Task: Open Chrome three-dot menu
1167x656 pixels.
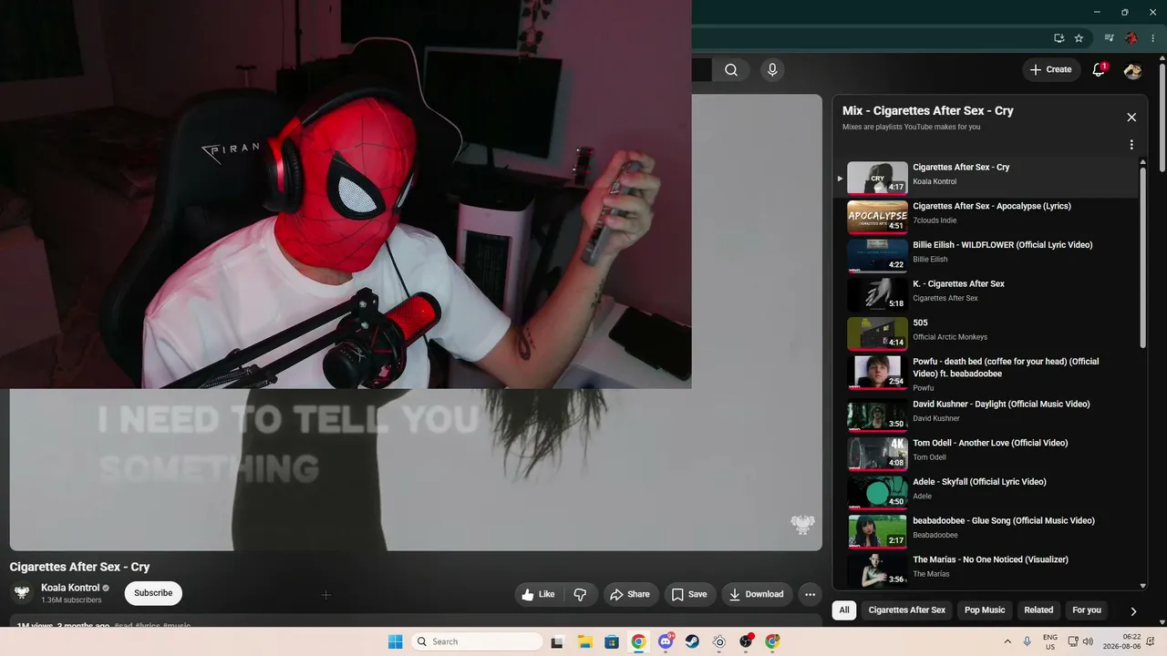Action: pos(1153,38)
